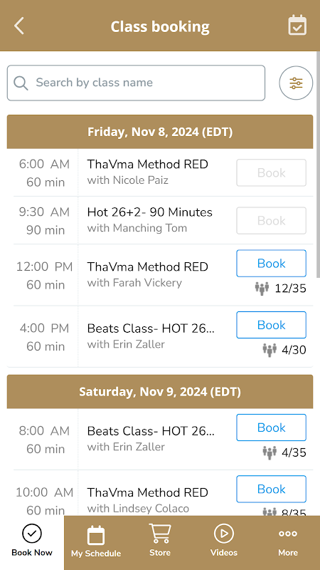
Task: Open the calendar check icon in the header
Action: click(x=297, y=26)
